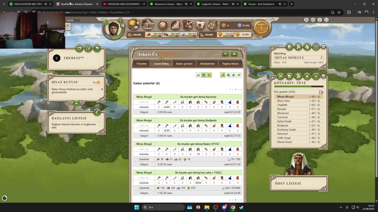Click the hero portrait
The image size is (378, 212).
(x=114, y=29)
